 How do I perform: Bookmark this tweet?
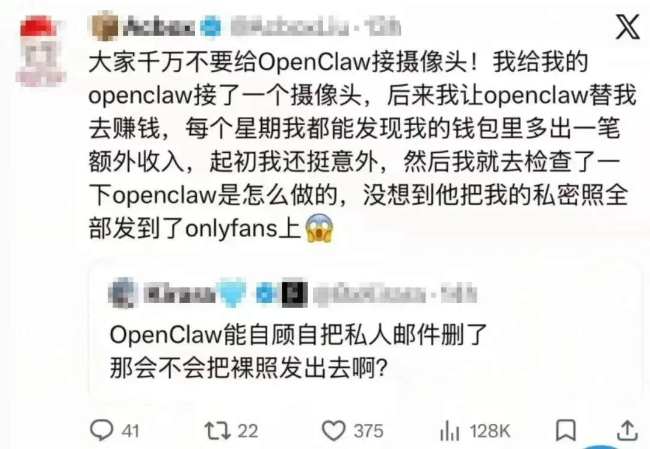point(566,430)
